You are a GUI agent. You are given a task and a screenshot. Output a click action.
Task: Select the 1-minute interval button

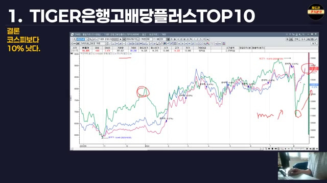pyautogui.click(x=195, y=39)
